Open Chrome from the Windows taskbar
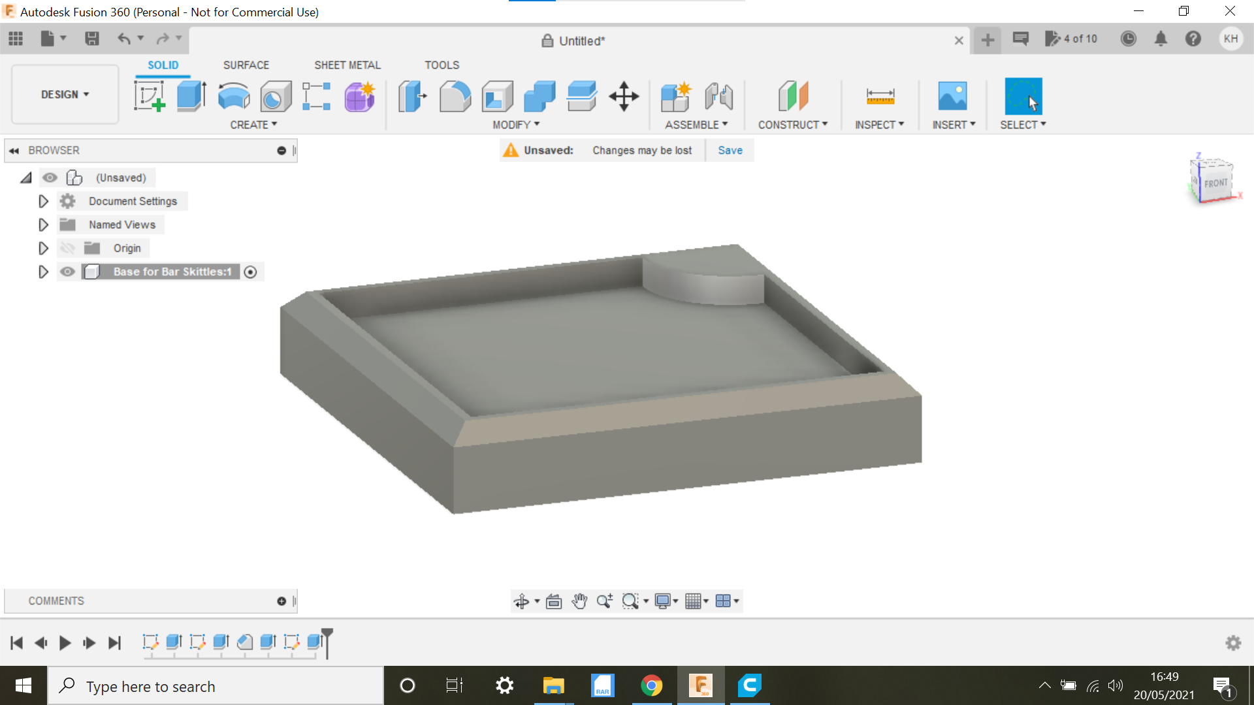Screen dimensions: 1254x705 (x=651, y=685)
